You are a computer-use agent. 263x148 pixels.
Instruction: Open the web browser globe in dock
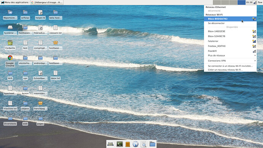pos(136,144)
